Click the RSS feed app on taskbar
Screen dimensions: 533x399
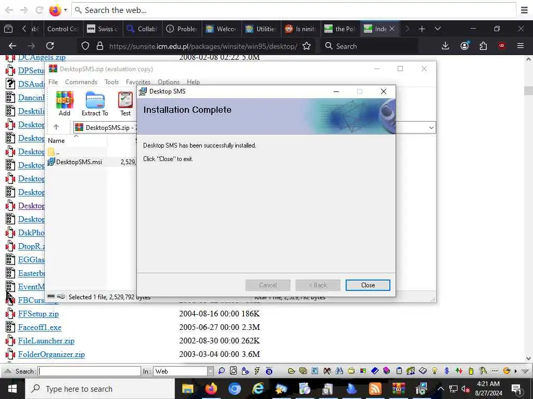(375, 389)
